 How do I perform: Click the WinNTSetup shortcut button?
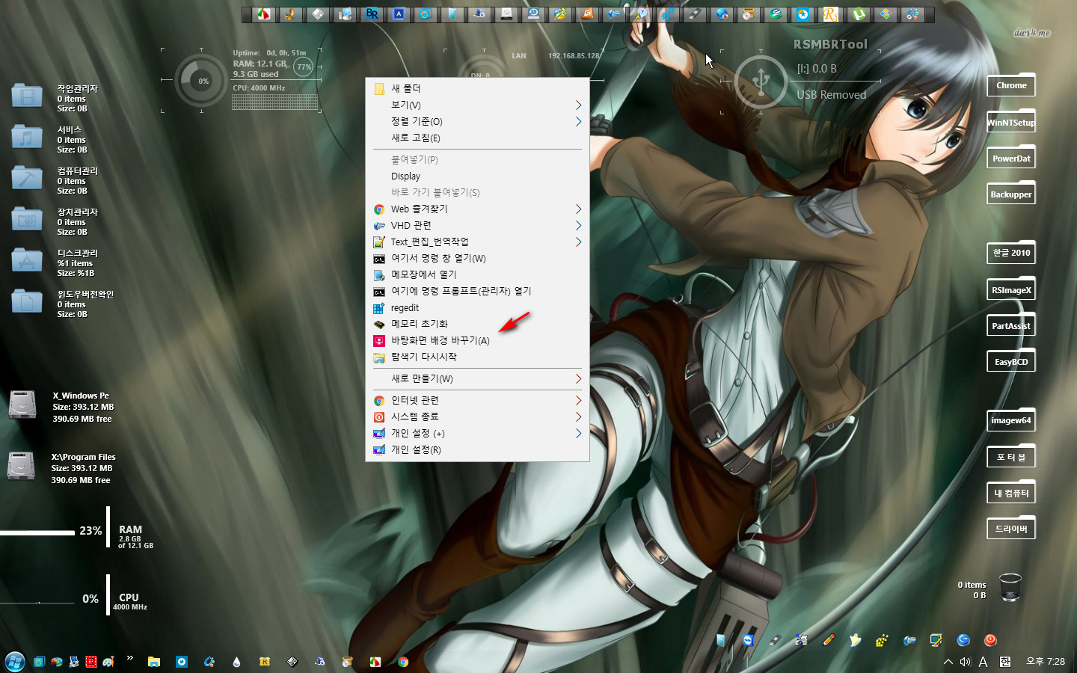tap(1011, 122)
